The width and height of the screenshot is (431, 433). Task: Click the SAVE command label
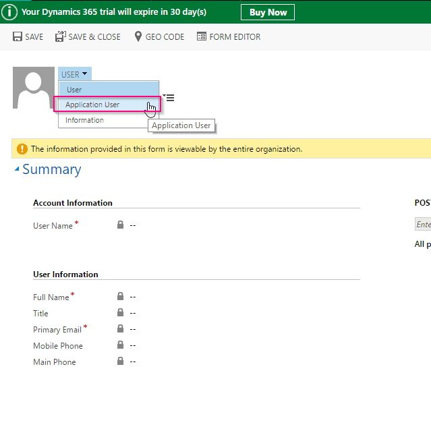(34, 37)
